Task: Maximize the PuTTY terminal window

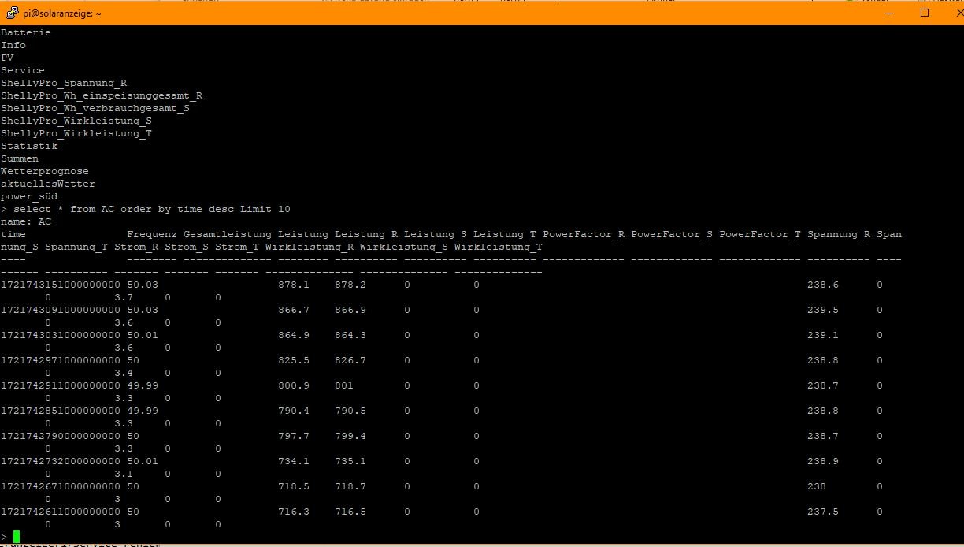Action: click(x=925, y=13)
